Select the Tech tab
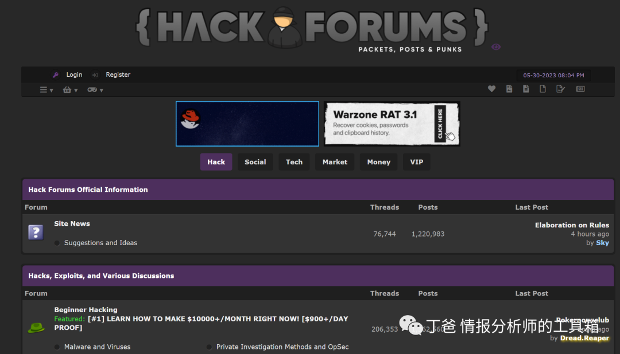This screenshot has width=620, height=354. [294, 162]
